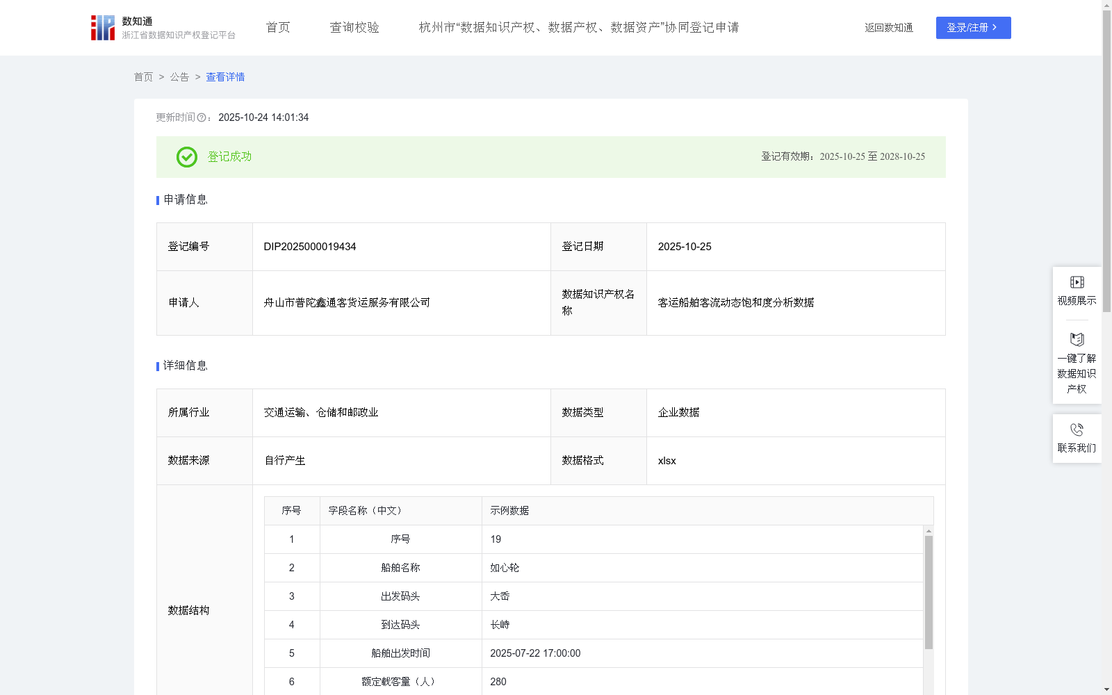Click the update time 2025-10-24 14:01:34
This screenshot has width=1112, height=695.
coord(263,117)
